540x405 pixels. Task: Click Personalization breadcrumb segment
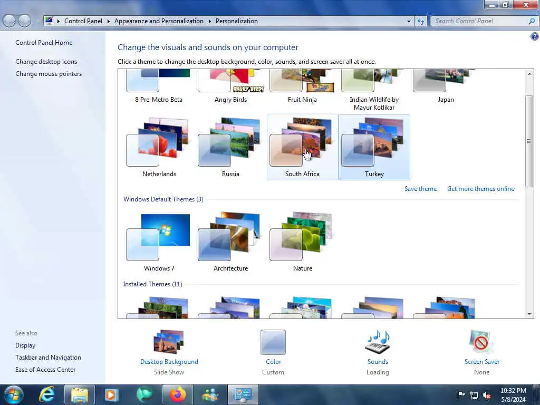pos(237,21)
